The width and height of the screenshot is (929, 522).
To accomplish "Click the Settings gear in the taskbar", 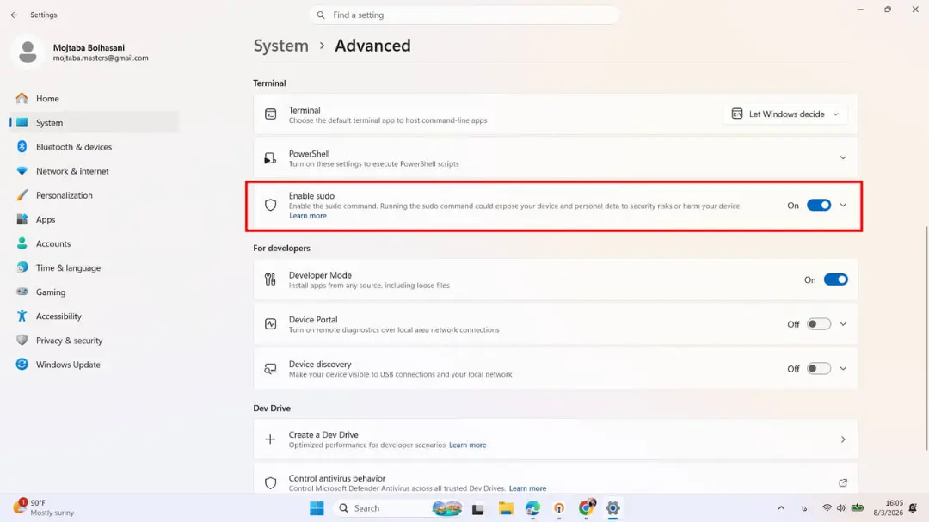I will [x=612, y=508].
